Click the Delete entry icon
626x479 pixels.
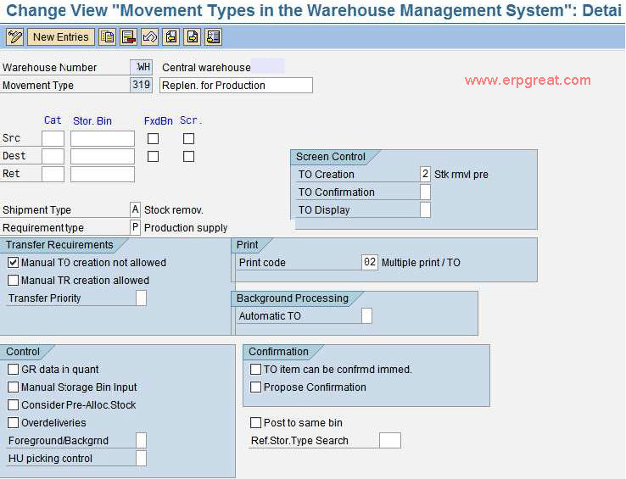pyautogui.click(x=129, y=37)
